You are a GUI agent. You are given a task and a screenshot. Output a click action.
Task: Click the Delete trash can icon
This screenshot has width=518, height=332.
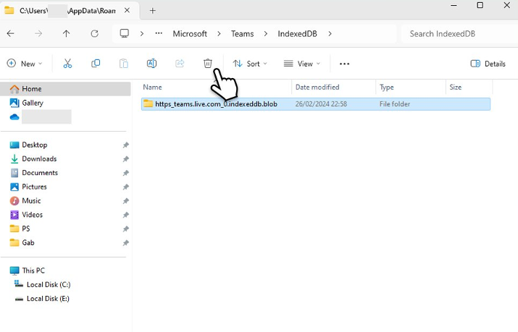[x=207, y=64]
